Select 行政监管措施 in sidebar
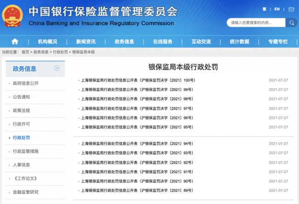 pos(26,151)
